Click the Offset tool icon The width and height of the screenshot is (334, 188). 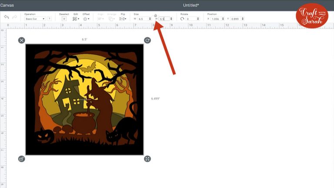click(x=85, y=19)
